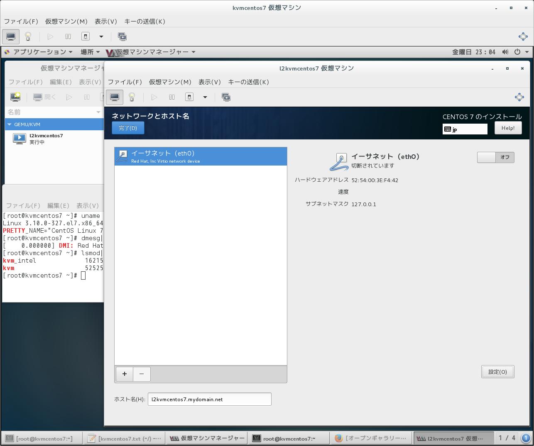Click l2kvmcentos7 console monitor icon
This screenshot has width=534, height=446.
click(115, 97)
